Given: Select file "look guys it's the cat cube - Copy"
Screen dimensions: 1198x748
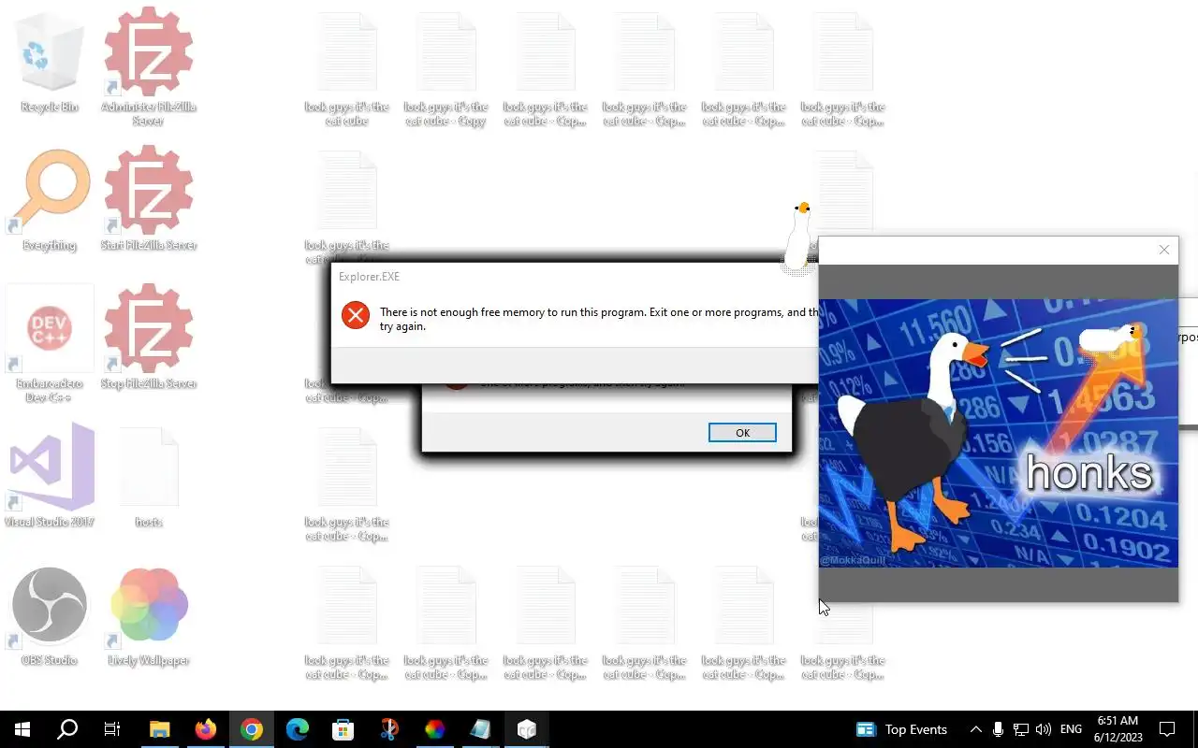Looking at the screenshot, I should [x=446, y=70].
